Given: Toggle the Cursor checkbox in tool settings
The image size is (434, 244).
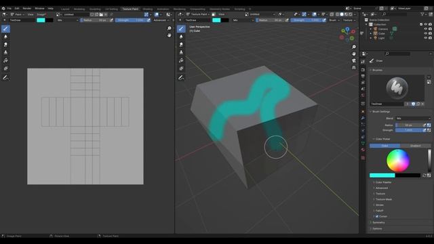Looking at the screenshot, I should (377, 216).
